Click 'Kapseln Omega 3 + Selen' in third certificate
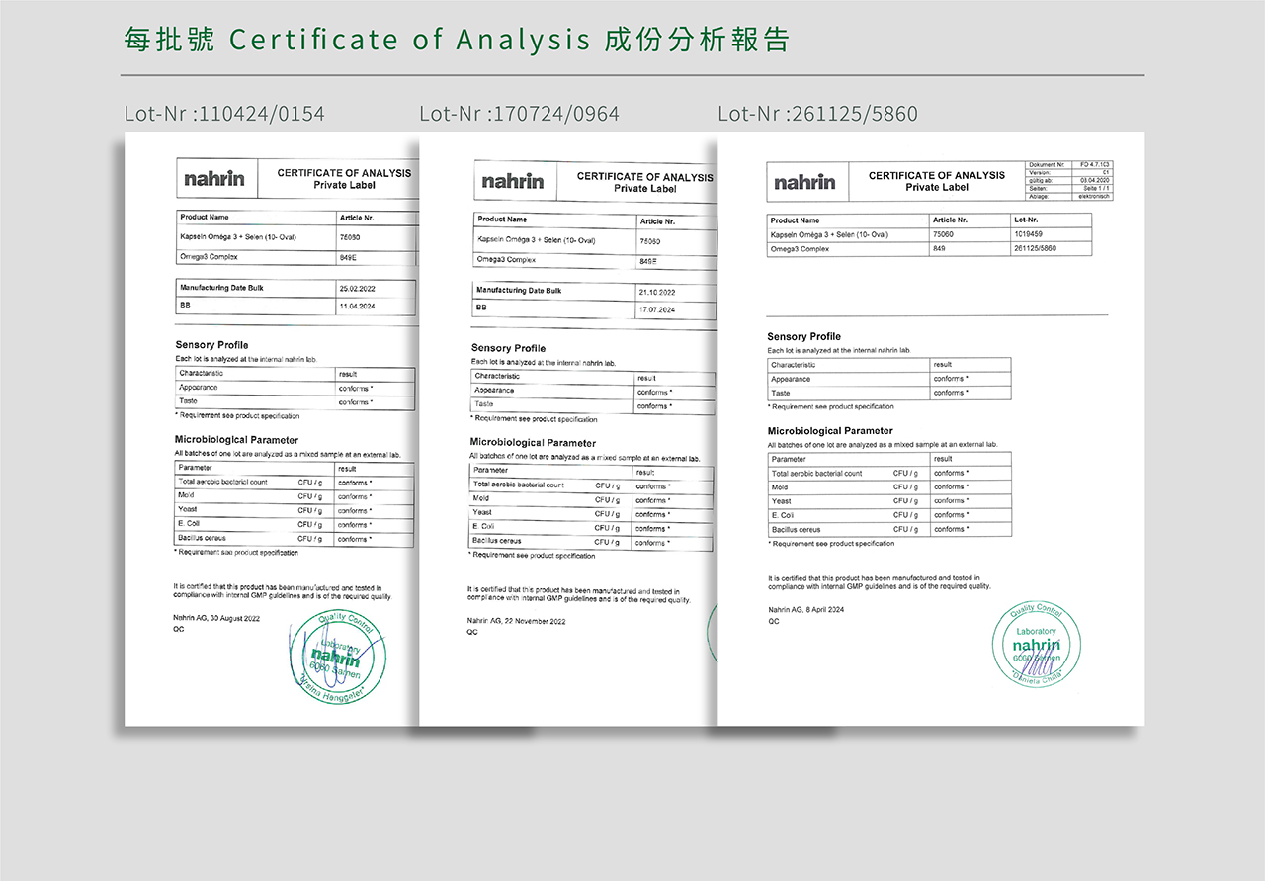The image size is (1265, 881). (830, 235)
